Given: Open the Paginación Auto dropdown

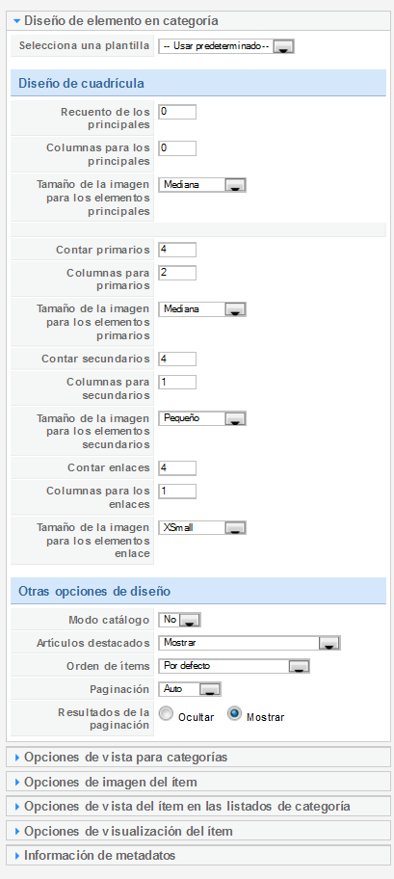Looking at the screenshot, I should coord(190,689).
